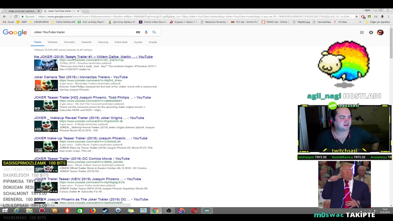Screen dimensions: 393x221
Task: Close the 'doğa yürüyüşü' tab
Action: (38, 11)
